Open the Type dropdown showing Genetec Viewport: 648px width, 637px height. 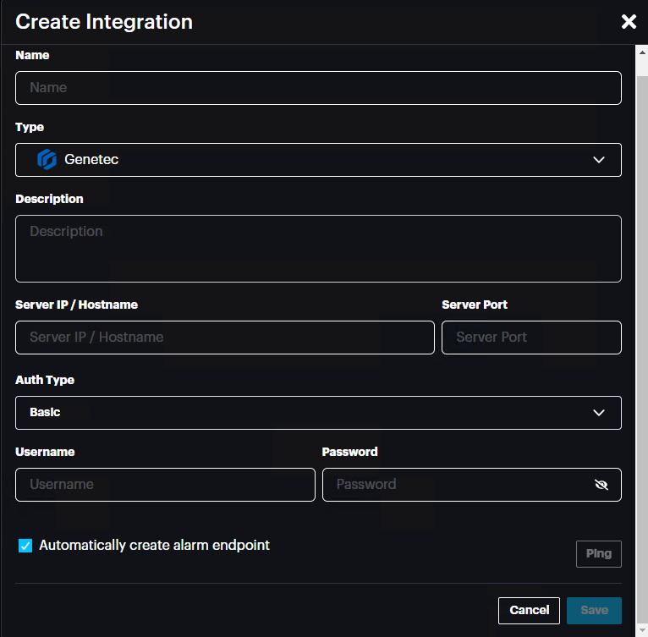[318, 160]
